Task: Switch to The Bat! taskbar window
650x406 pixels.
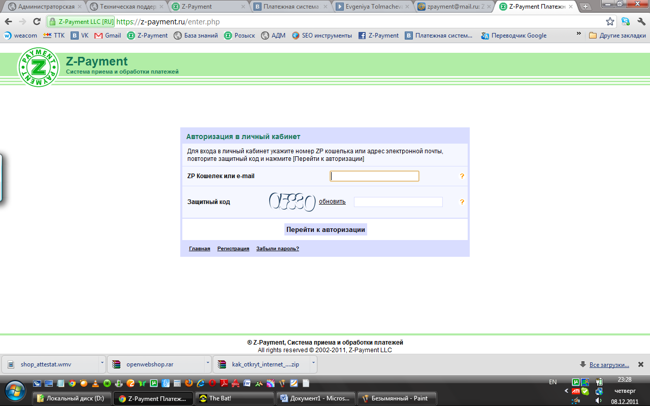Action: [x=235, y=398]
